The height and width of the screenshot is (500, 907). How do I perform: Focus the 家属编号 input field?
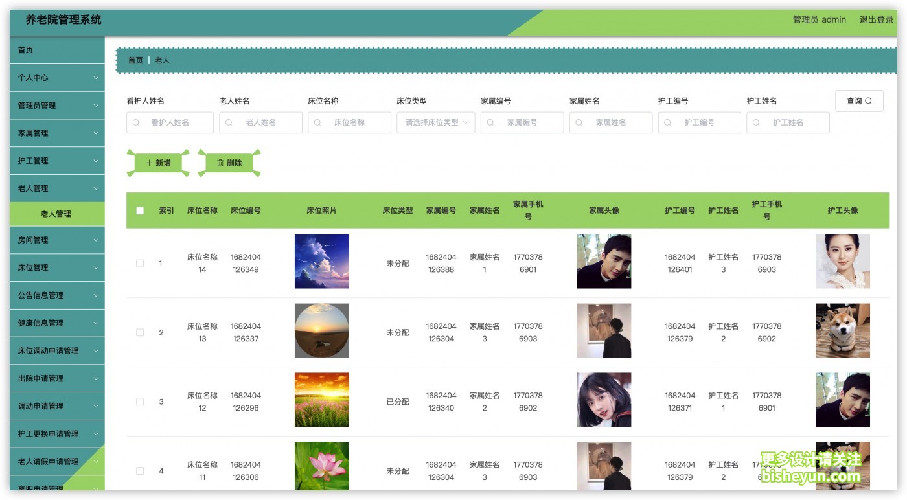click(522, 122)
